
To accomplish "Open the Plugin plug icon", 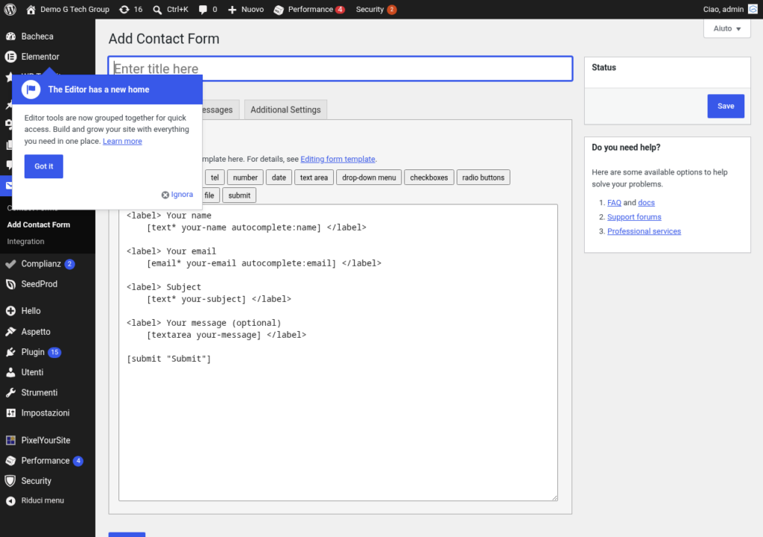I will click(10, 352).
